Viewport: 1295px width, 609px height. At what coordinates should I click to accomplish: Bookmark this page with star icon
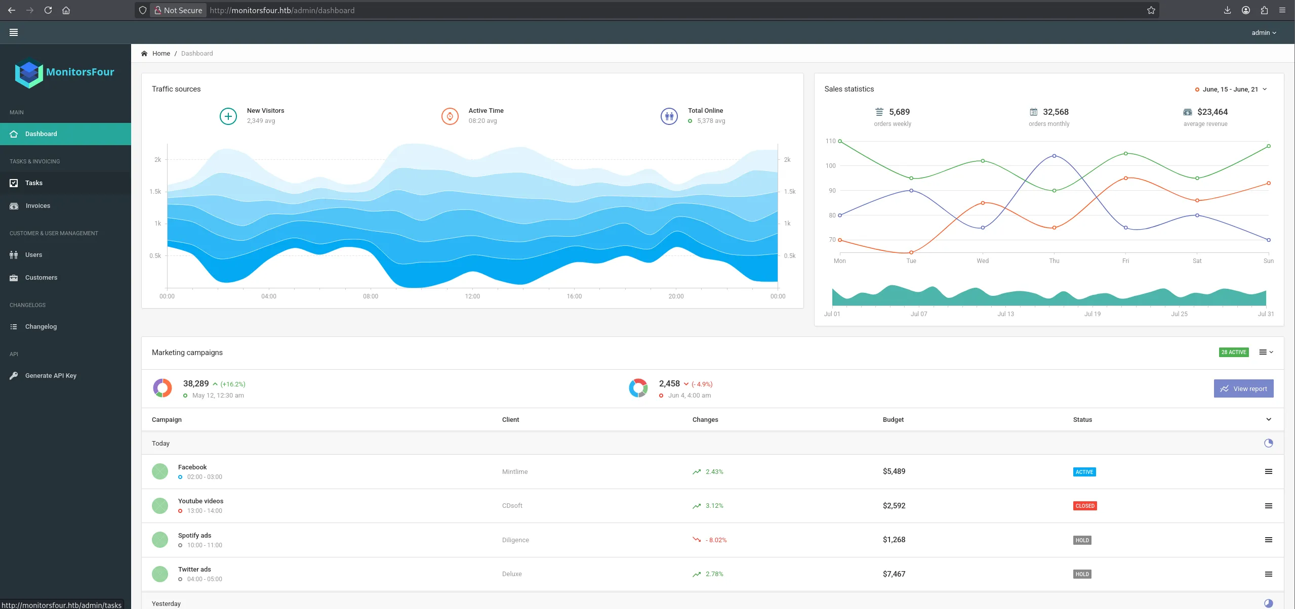pyautogui.click(x=1151, y=10)
